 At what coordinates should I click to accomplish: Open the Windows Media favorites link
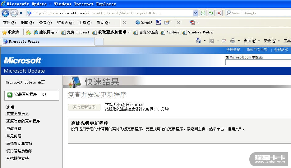click(x=197, y=32)
